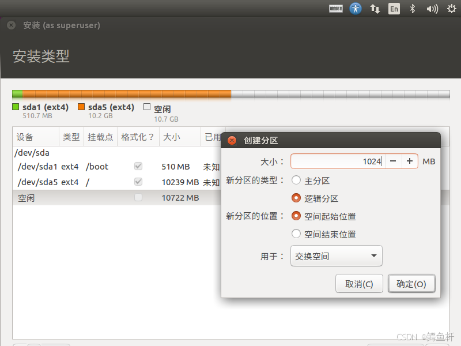Open the En input method indicator
The width and height of the screenshot is (461, 346).
(x=394, y=9)
